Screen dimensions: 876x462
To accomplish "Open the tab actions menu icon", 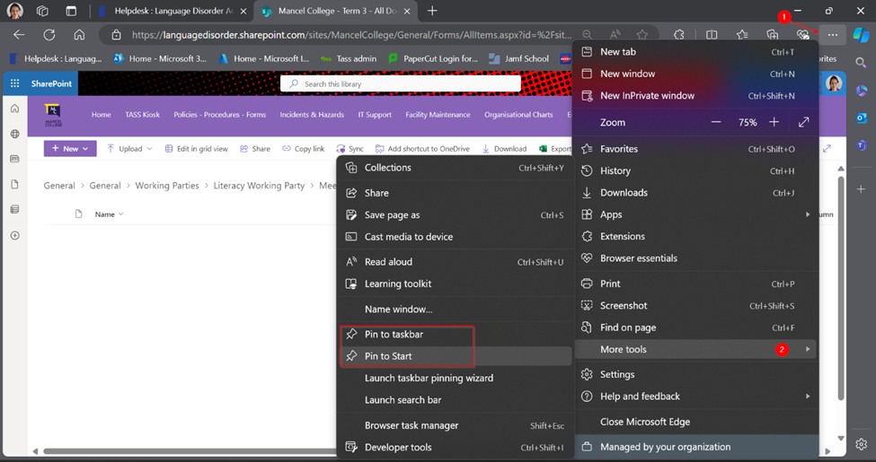I will coord(71,11).
